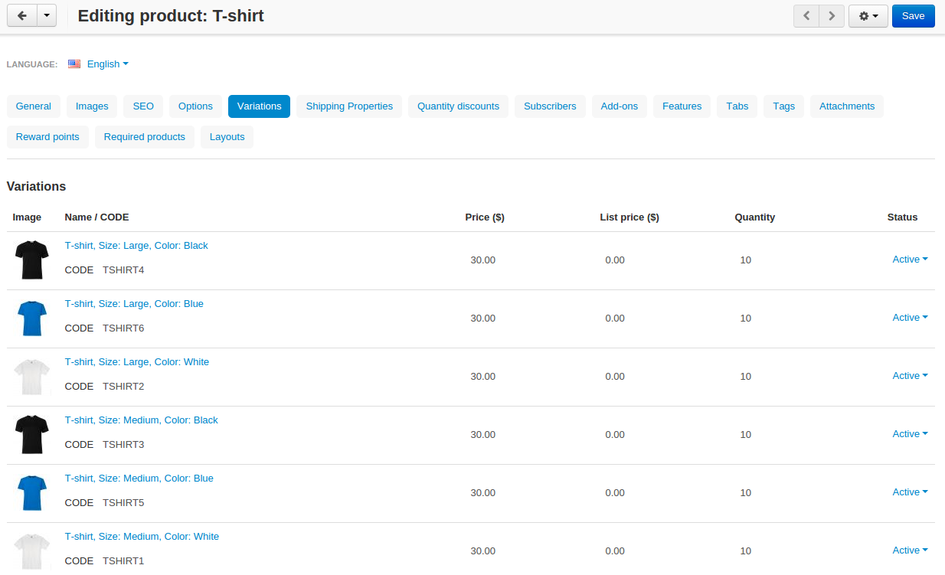The width and height of the screenshot is (945, 575).
Task: Click black T-shirt thumbnail for TSHIRT4
Action: pyautogui.click(x=32, y=260)
